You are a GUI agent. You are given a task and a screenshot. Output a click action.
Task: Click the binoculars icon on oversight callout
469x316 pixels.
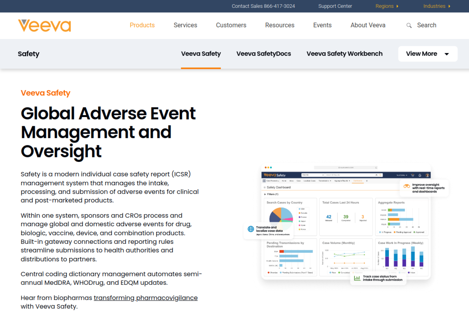click(x=407, y=186)
